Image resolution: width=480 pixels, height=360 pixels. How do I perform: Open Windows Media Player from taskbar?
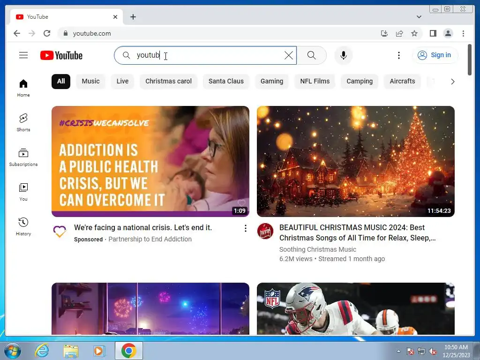coord(99,351)
